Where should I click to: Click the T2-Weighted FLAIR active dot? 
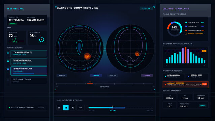click(x=8, y=69)
